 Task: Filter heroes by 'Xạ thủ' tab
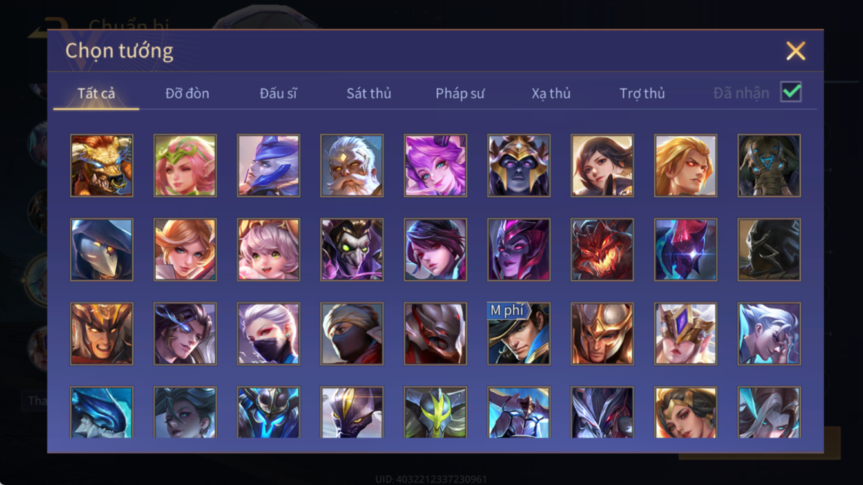tap(551, 93)
